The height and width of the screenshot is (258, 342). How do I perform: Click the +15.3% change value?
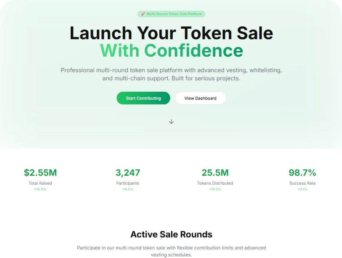pyautogui.click(x=215, y=189)
